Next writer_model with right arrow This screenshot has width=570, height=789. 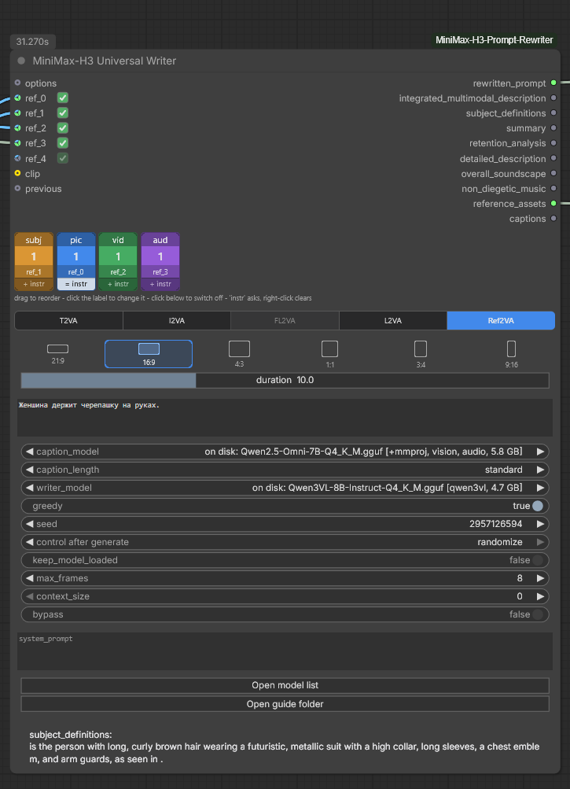[x=540, y=488]
